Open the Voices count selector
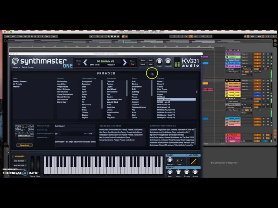The image size is (278, 208). 79,64
